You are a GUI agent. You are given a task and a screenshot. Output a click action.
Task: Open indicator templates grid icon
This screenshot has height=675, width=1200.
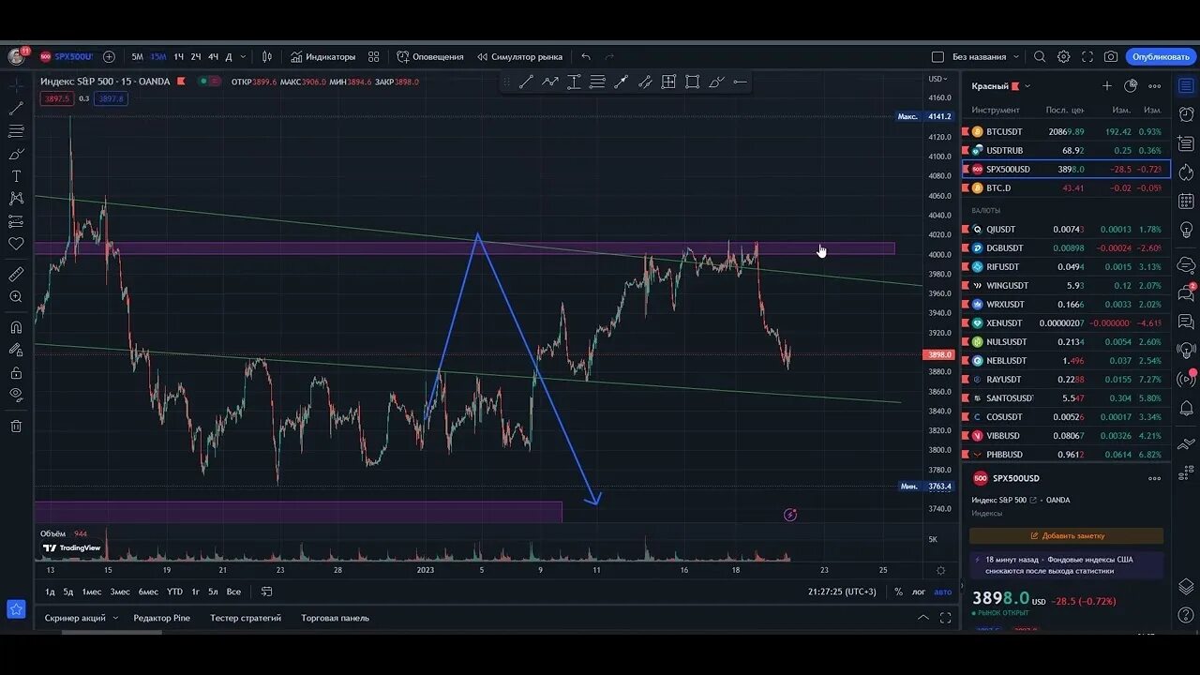click(374, 56)
